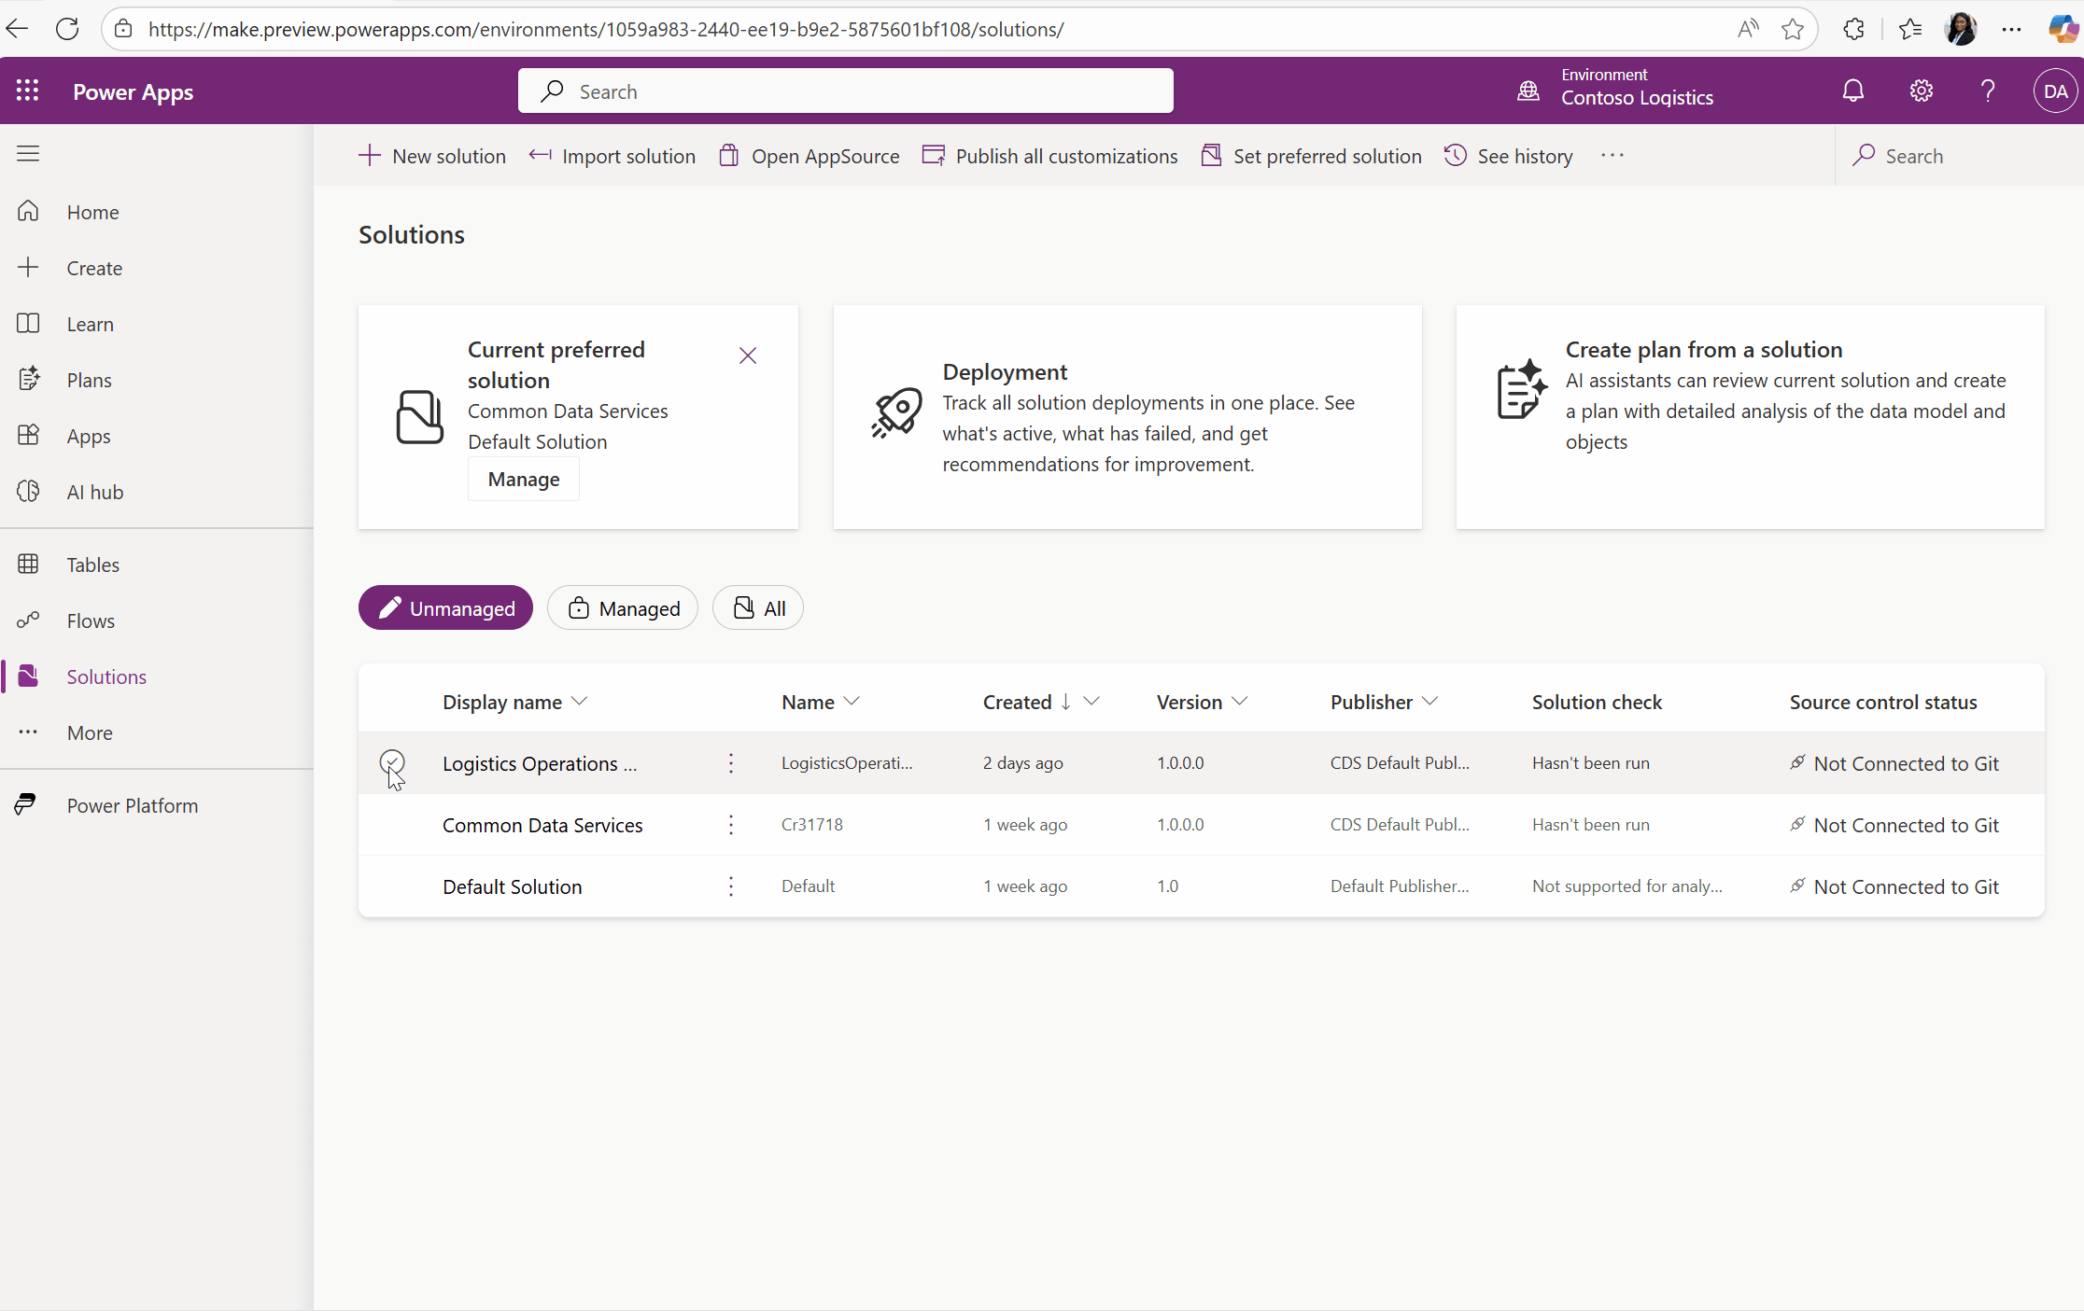Collapse sidebar with hamburger icon

[28, 153]
